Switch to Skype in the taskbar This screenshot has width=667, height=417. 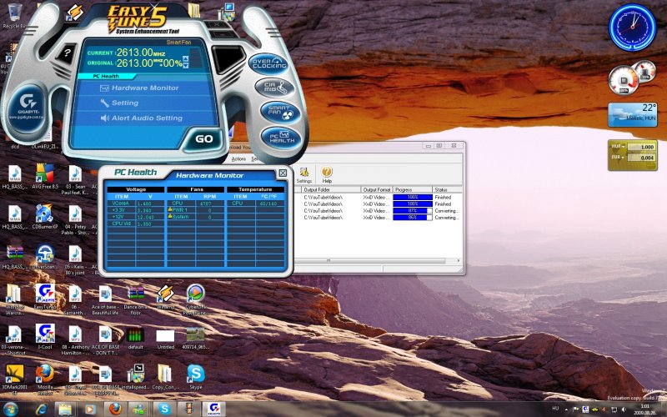pyautogui.click(x=164, y=409)
